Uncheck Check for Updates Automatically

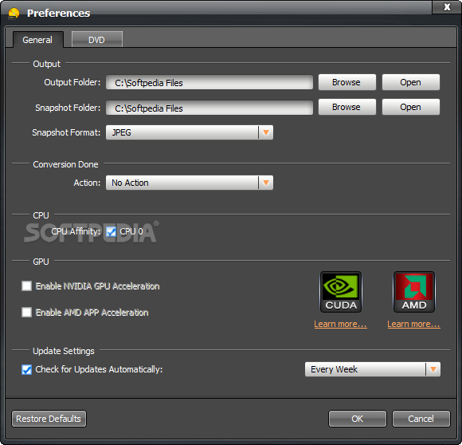[x=26, y=369]
